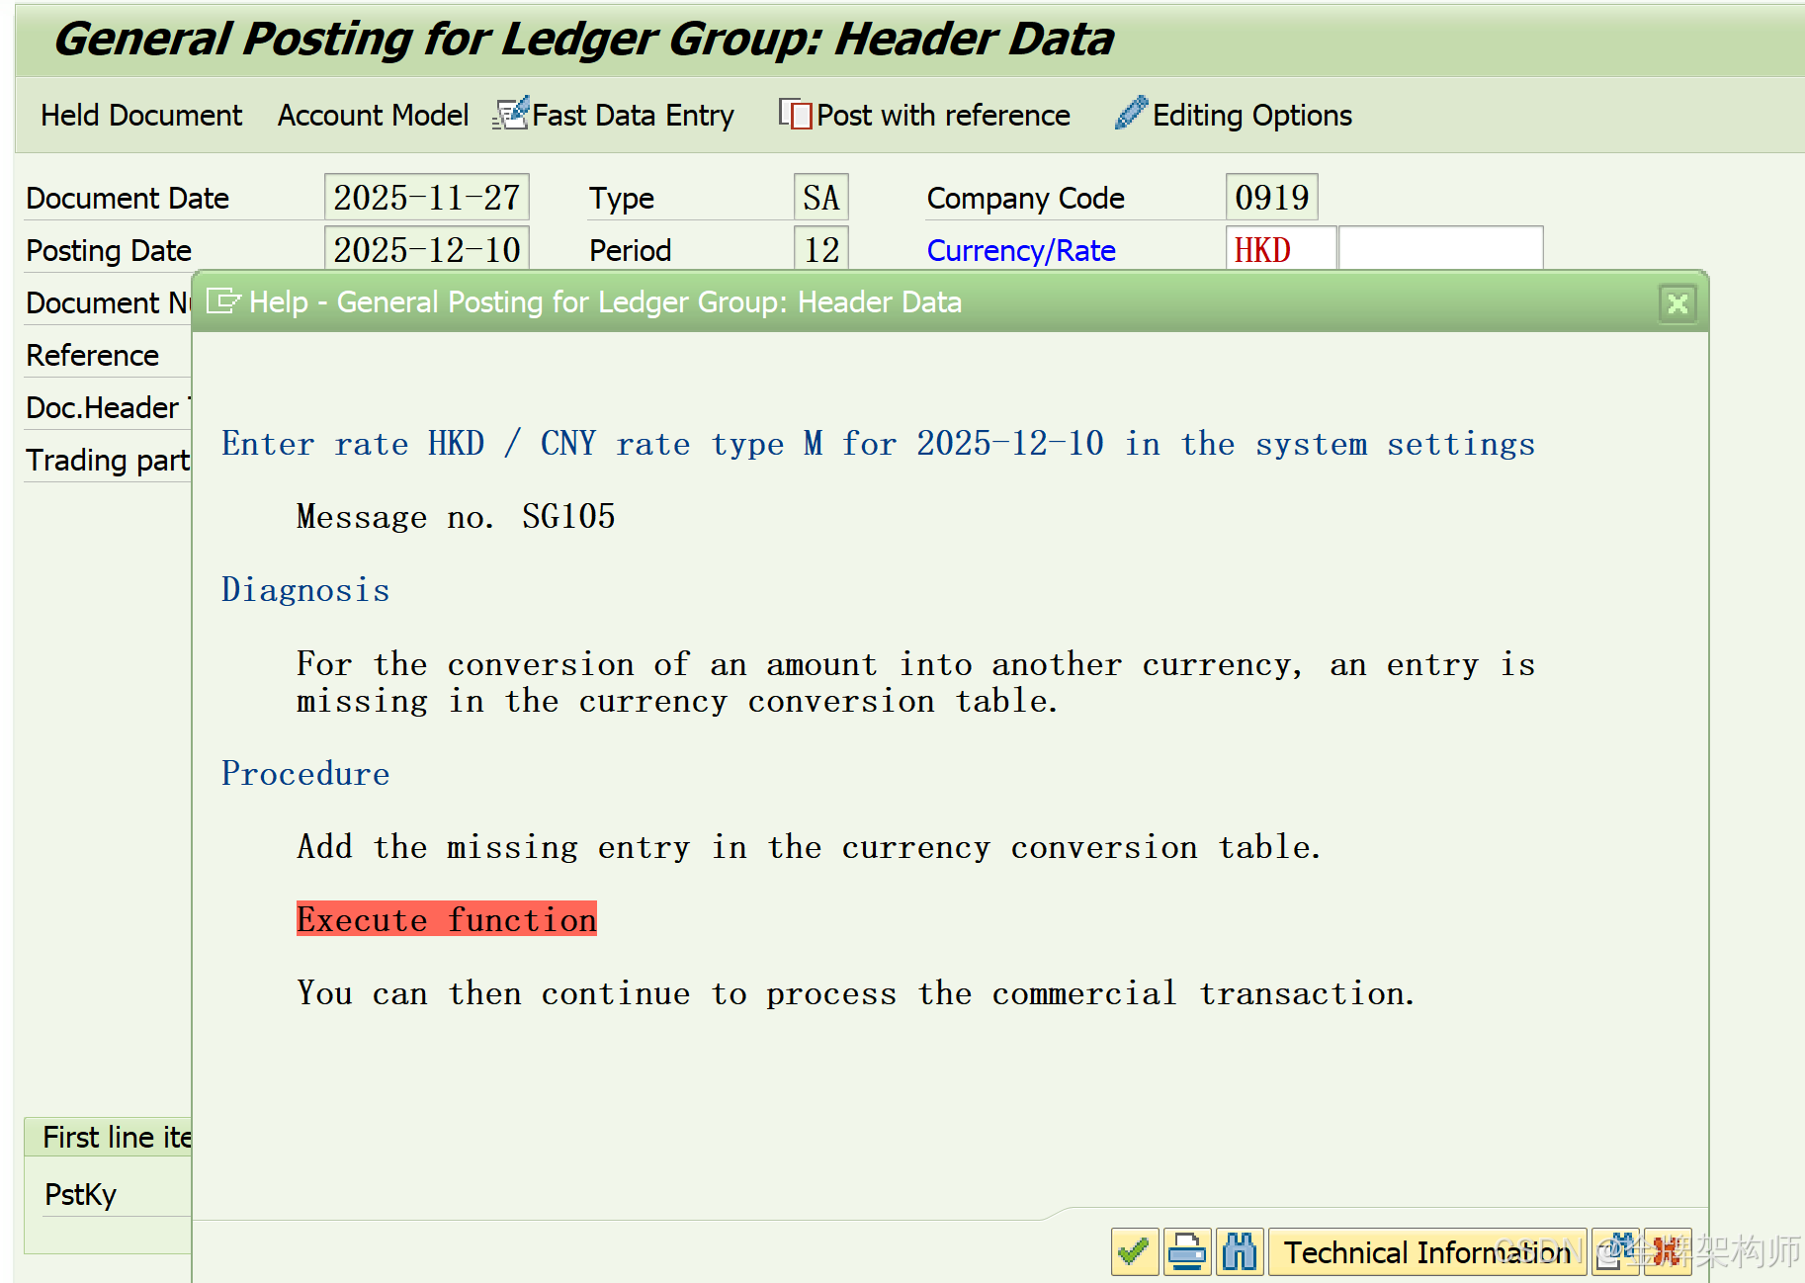
Task: Click the Document Date field showing 2025-11-27
Action: coord(426,197)
